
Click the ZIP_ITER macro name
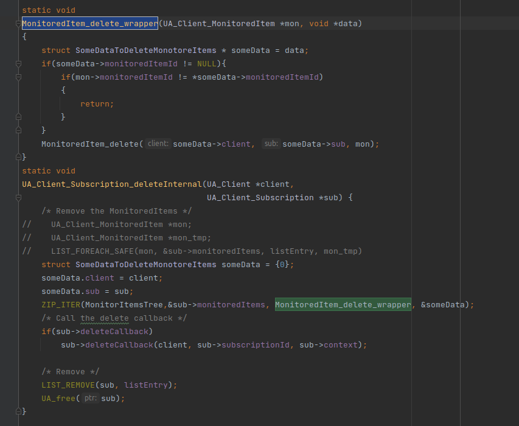tap(61, 304)
